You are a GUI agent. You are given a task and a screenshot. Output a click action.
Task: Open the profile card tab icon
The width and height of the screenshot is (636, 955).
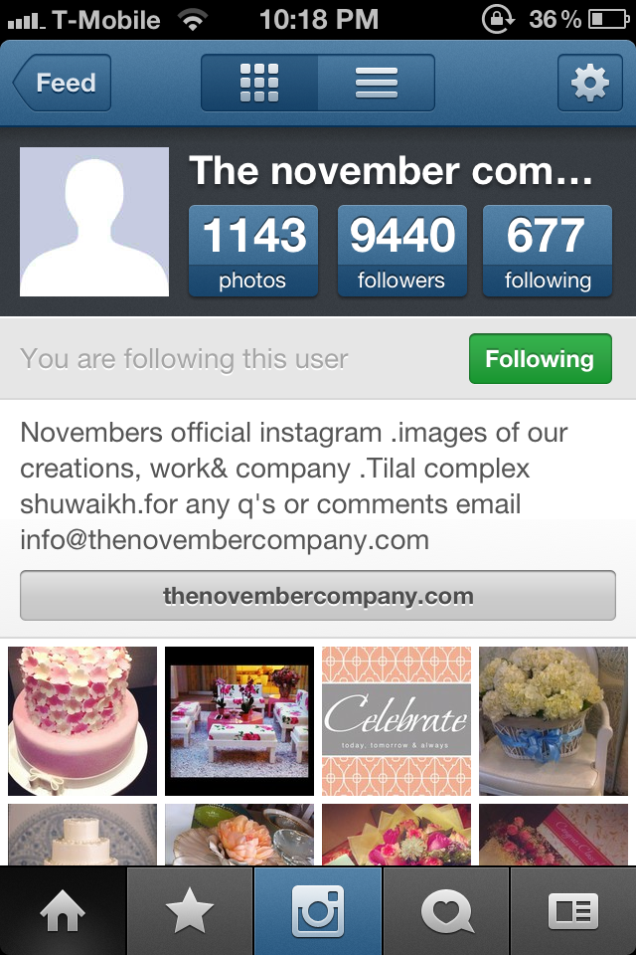(x=572, y=911)
